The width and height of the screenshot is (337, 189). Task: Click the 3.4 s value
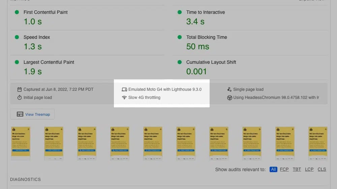(x=195, y=22)
